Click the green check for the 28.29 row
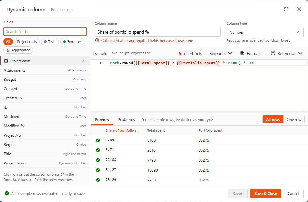308x202 pixels. coord(98,180)
